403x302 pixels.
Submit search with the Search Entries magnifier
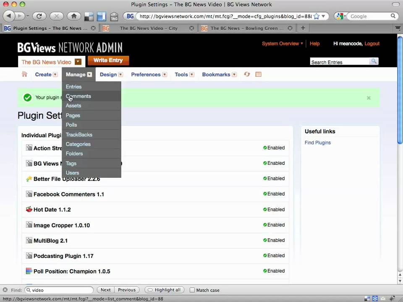(374, 61)
